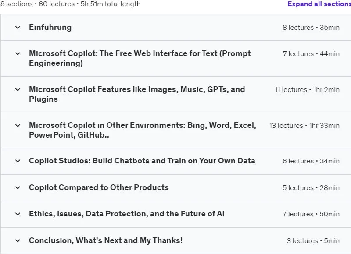
Task: Expand chevron for Copilot in Other Environments section
Action: [18, 126]
